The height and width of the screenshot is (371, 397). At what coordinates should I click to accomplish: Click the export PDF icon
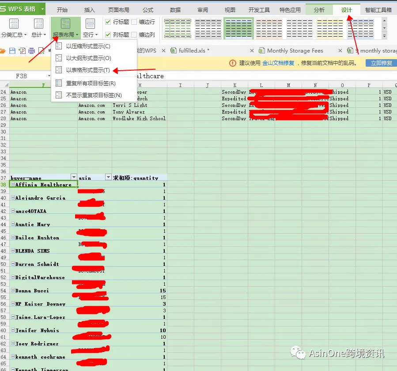pos(22,51)
